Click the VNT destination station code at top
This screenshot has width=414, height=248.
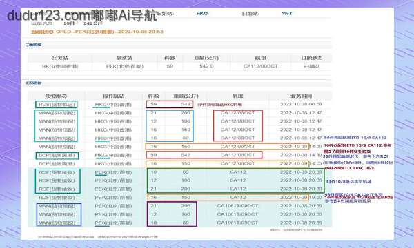pos(287,14)
